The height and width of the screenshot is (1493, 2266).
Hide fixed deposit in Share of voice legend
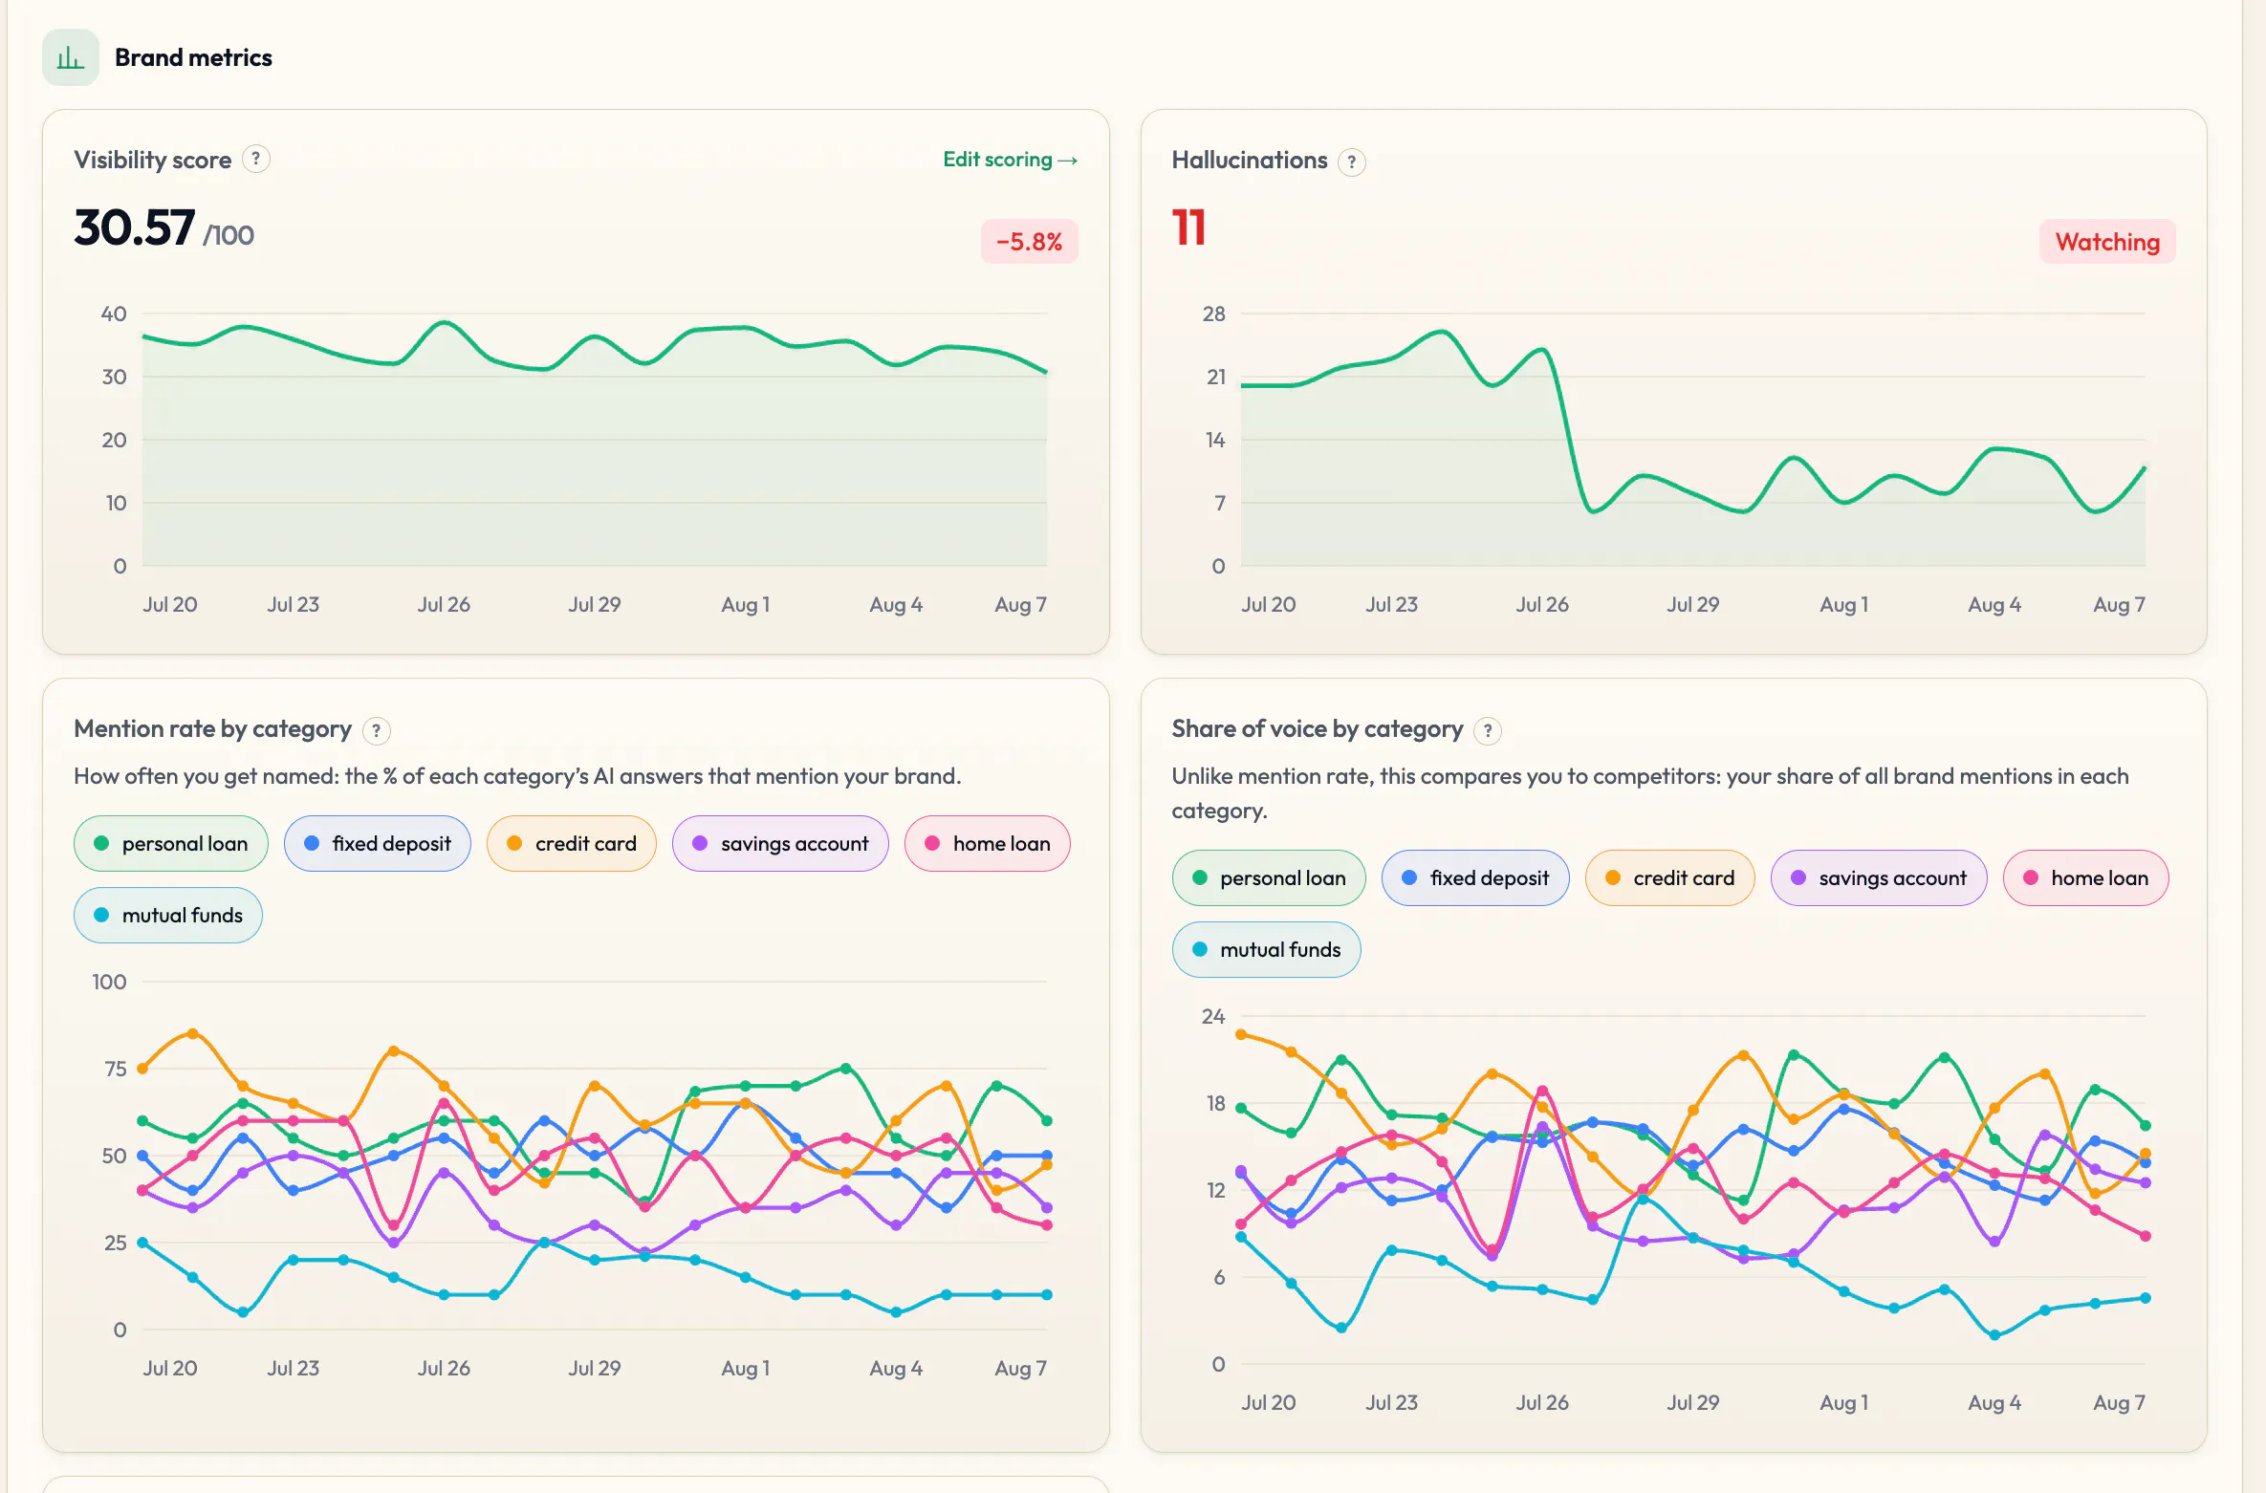pyautogui.click(x=1475, y=877)
